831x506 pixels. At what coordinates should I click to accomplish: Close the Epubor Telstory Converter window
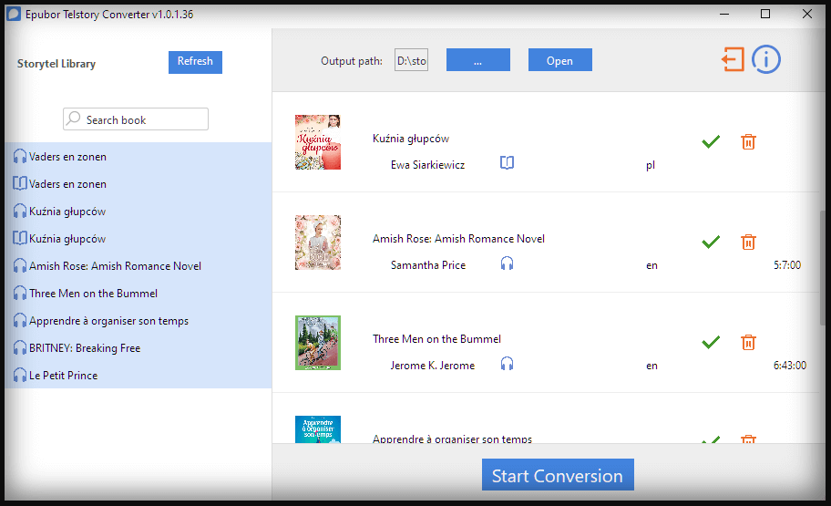(x=807, y=14)
